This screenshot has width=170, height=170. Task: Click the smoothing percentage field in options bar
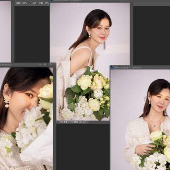47,3
